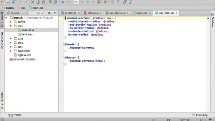Close the test.sass tab
Screen dimensions: 215x121
[x=100, y=13]
